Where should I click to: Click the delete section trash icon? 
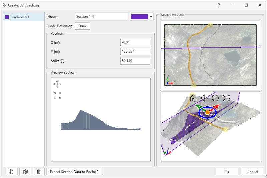39,172
